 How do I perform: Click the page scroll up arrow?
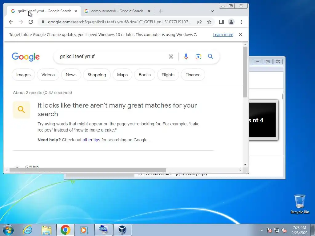tap(245, 44)
